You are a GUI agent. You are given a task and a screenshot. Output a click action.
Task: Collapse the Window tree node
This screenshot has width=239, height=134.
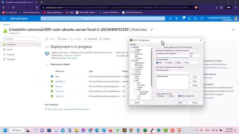pos(131,61)
